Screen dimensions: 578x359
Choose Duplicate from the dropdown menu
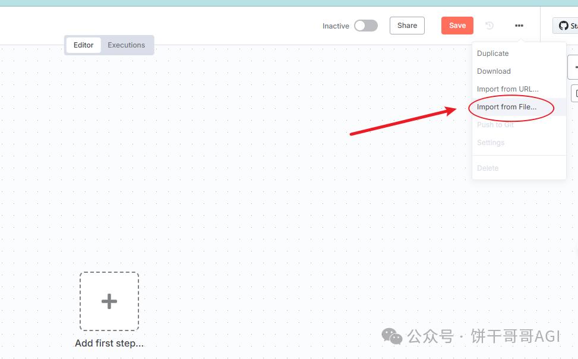(x=492, y=53)
